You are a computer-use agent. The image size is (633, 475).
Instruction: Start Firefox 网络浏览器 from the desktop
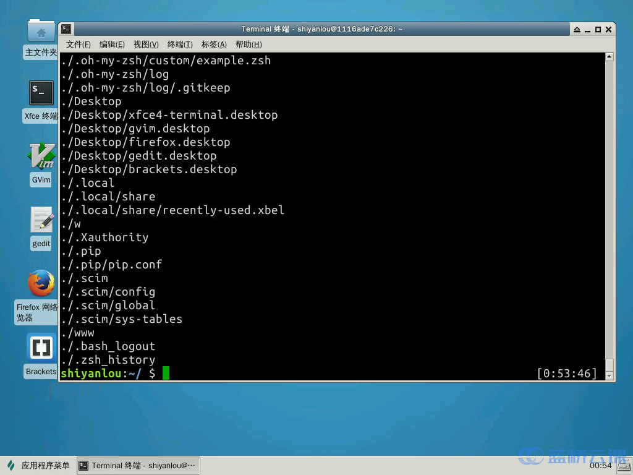click(41, 282)
